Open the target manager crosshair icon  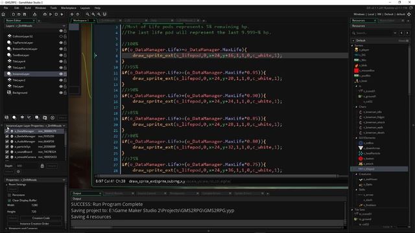409,14
